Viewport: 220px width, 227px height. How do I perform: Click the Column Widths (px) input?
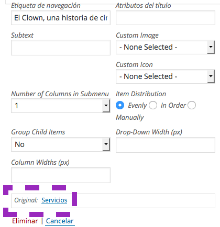point(61,175)
